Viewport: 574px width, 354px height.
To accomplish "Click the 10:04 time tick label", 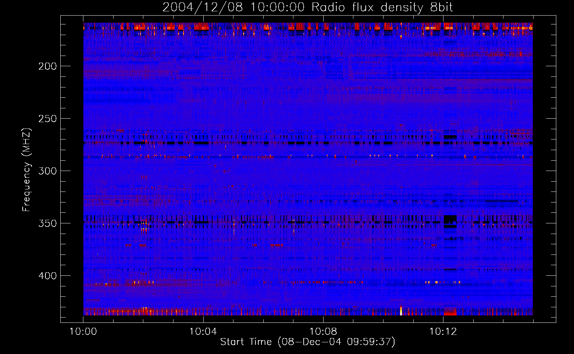I will tap(203, 332).
